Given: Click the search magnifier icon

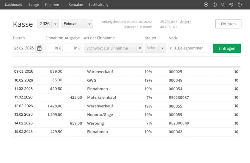Looking at the screenshot, I should point(223,5).
